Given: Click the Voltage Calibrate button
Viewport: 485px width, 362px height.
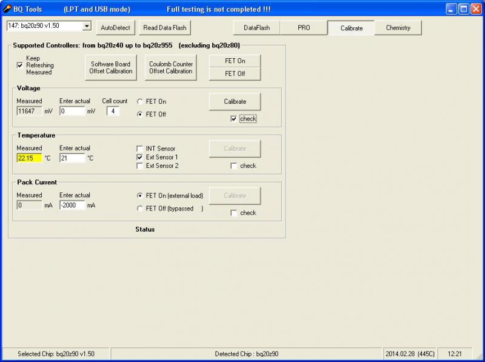Looking at the screenshot, I should [x=235, y=102].
